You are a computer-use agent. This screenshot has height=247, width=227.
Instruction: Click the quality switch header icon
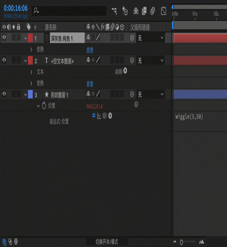(x=98, y=27)
